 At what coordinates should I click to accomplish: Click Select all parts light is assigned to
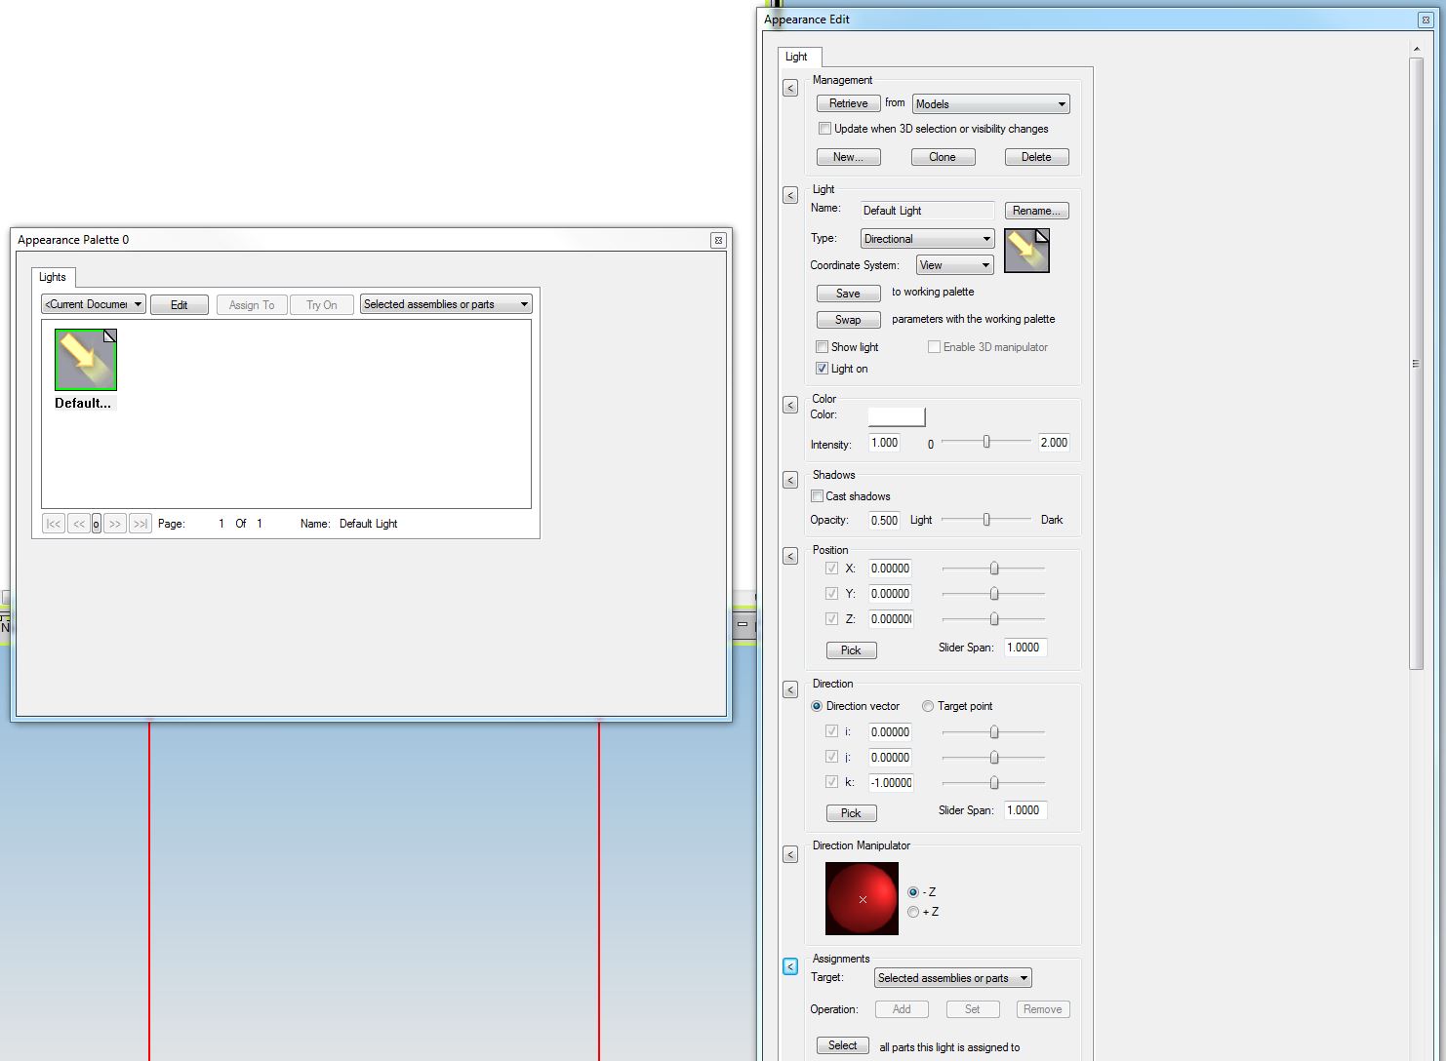pyautogui.click(x=843, y=1045)
